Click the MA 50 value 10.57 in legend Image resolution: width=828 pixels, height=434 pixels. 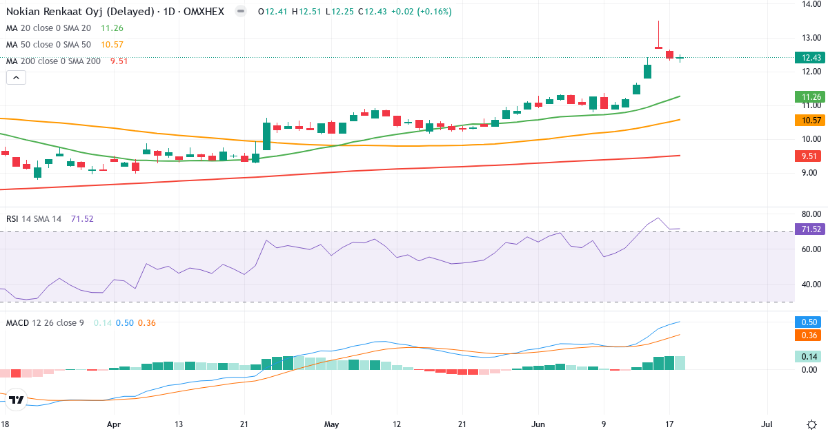[112, 45]
